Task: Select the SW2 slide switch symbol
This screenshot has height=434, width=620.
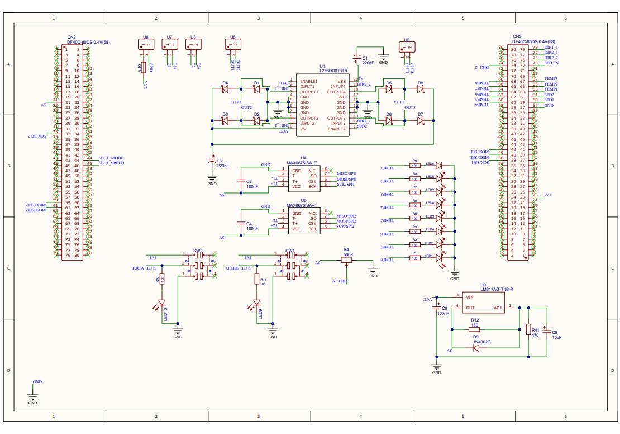Action: 198,264
